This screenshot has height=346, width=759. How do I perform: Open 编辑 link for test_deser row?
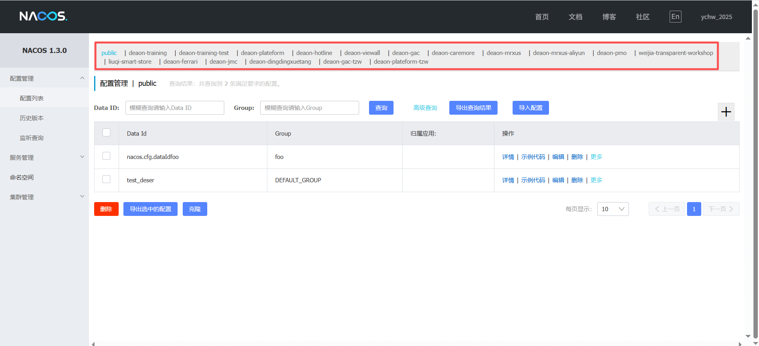[x=558, y=180]
